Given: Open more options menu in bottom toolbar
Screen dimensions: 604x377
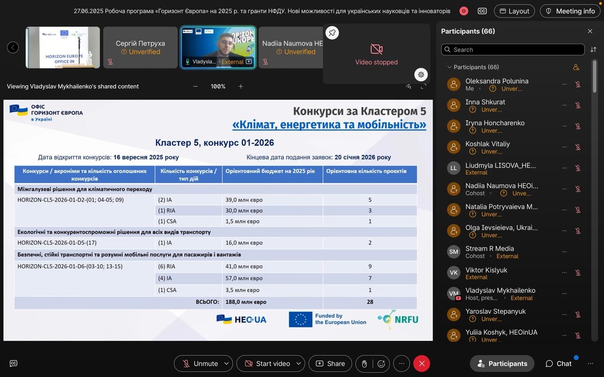Looking at the screenshot, I should pyautogui.click(x=401, y=363).
